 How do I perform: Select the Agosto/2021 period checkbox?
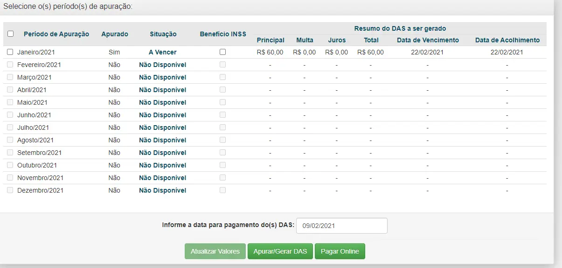pos(10,140)
